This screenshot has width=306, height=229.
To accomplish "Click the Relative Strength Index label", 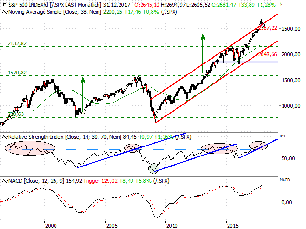I will click(x=36, y=137).
